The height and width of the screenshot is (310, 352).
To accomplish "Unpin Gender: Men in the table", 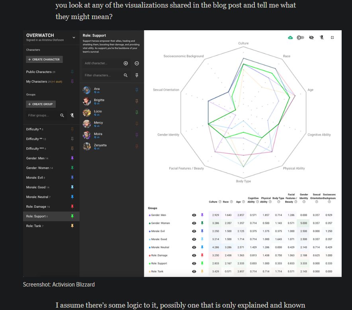I will 202,215.
